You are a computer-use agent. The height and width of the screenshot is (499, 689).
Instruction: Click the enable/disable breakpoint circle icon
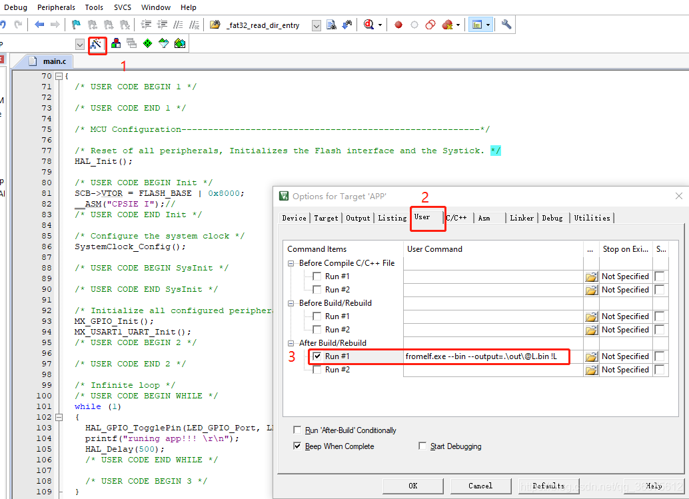click(x=414, y=25)
